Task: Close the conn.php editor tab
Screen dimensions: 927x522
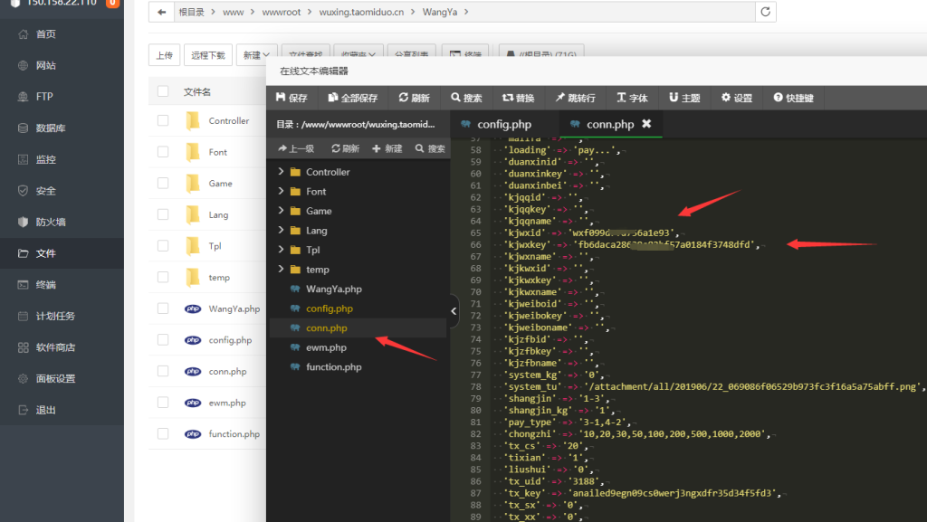Action: (646, 124)
